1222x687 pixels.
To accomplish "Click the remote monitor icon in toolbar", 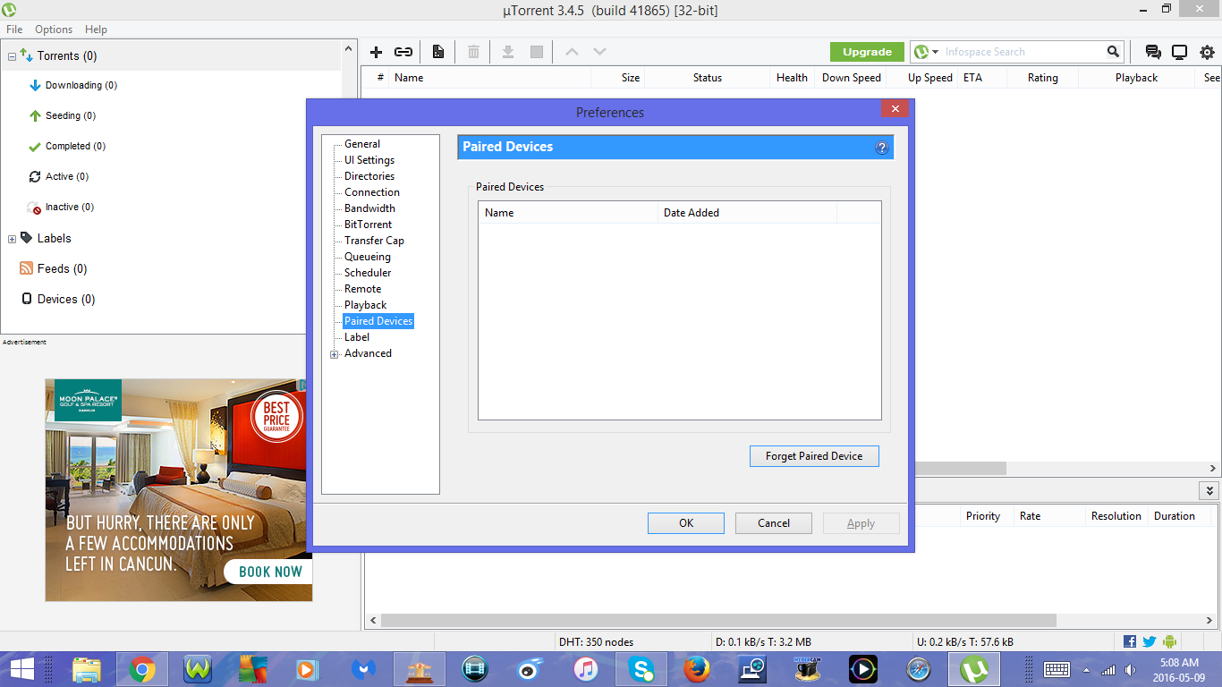I will tap(1180, 52).
